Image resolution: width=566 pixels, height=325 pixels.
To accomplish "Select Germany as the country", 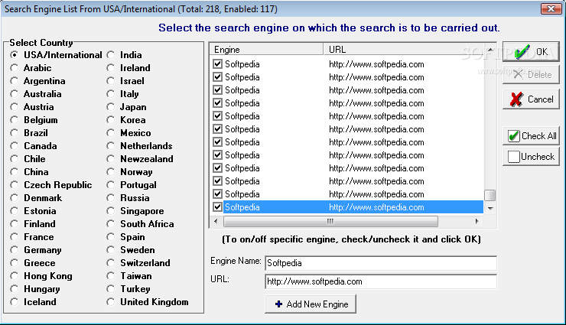I will [15, 250].
